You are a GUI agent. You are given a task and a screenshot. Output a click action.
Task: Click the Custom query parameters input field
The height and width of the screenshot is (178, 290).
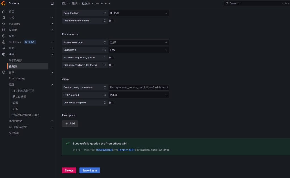coord(139,88)
